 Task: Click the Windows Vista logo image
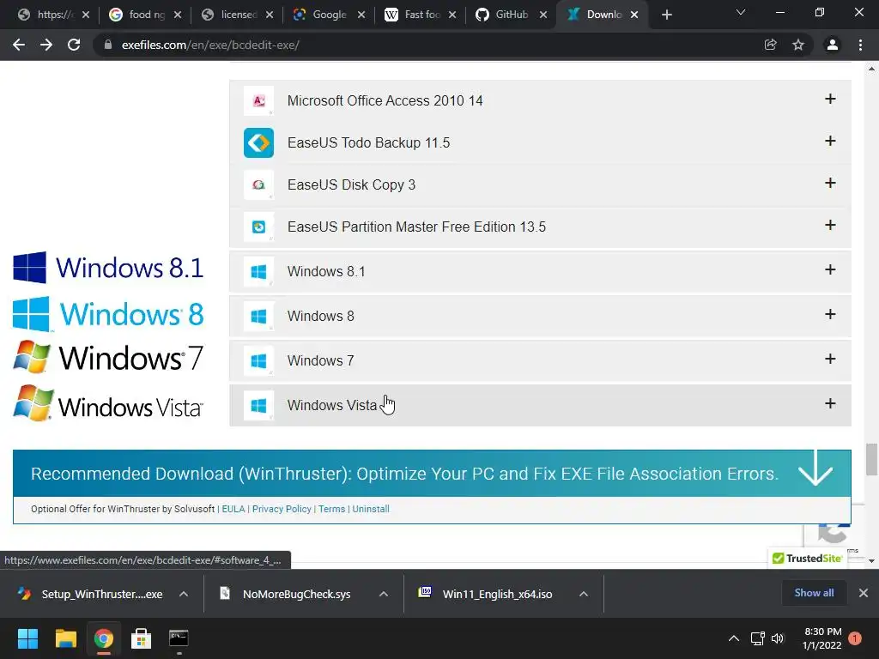click(108, 403)
